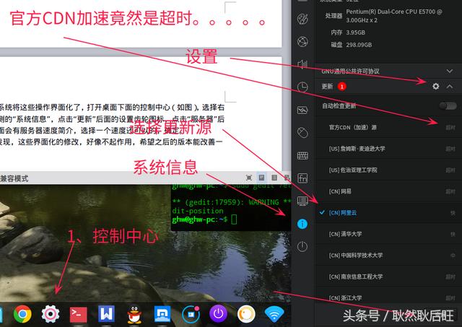Open the 'fn' shortcuts icon in sidebar
This screenshot has width=462, height=327.
click(x=302, y=178)
